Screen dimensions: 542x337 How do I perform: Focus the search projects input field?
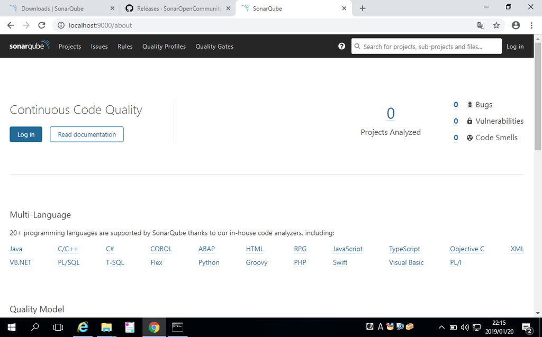426,47
